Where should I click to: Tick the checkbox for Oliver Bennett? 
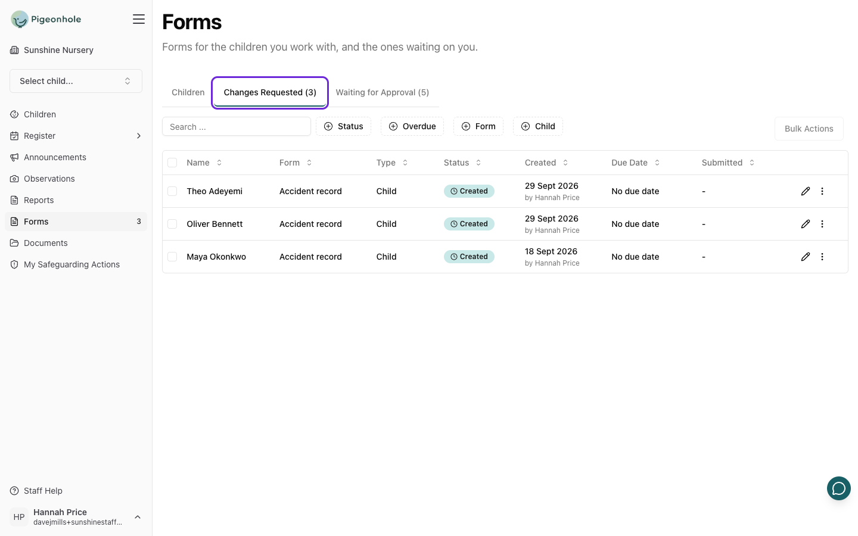pyautogui.click(x=172, y=224)
